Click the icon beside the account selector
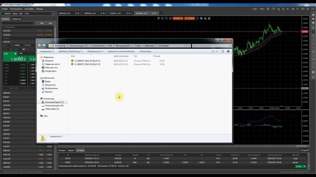This screenshot has width=316, height=177. coord(54,14)
